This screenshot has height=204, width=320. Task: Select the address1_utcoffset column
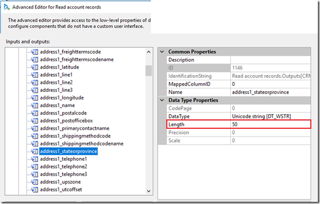[61, 190]
